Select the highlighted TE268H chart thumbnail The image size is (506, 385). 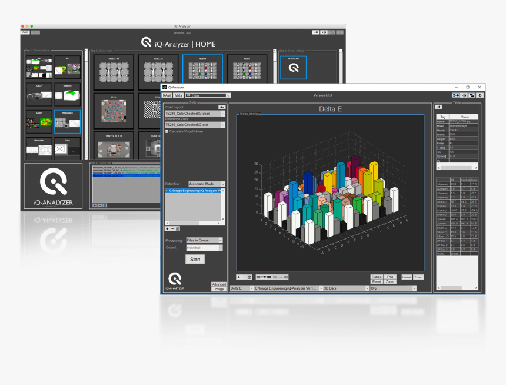point(202,69)
